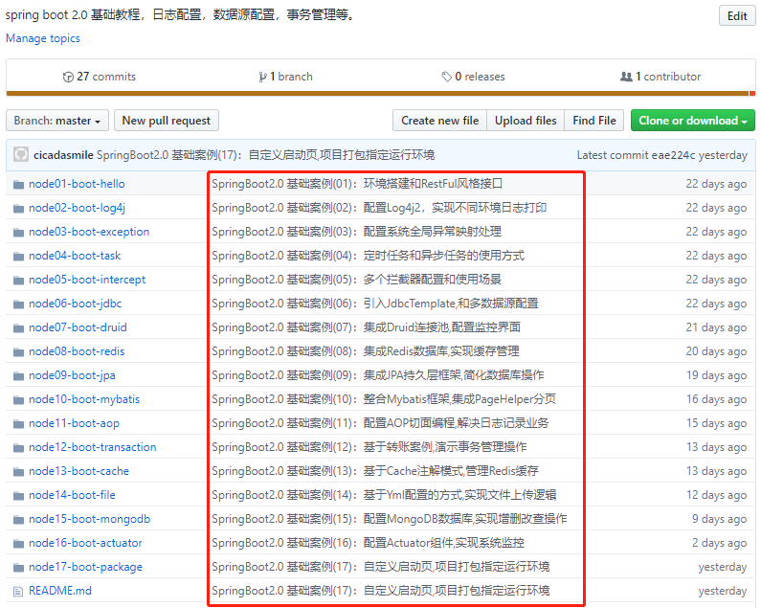Click the folder icon beside node17-boot-package
761x608 pixels.
click(18, 568)
